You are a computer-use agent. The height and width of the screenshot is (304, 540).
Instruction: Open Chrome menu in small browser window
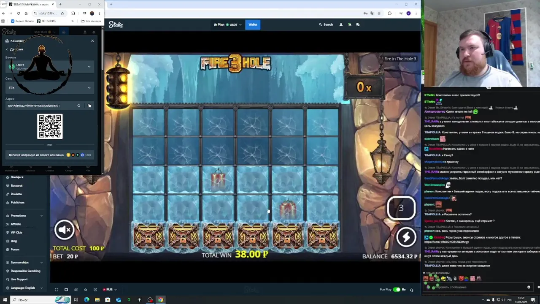(99, 14)
